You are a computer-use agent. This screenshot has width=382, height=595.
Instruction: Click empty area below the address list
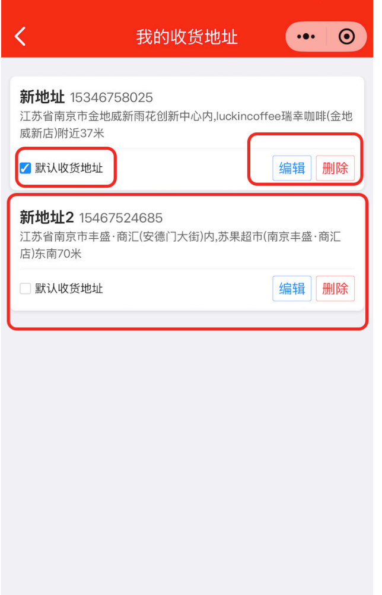[x=187, y=455]
